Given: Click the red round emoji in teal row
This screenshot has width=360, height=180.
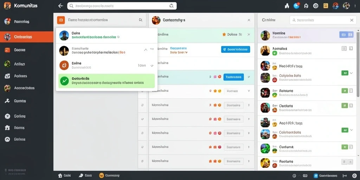Looking at the screenshot, I should click(x=219, y=77).
